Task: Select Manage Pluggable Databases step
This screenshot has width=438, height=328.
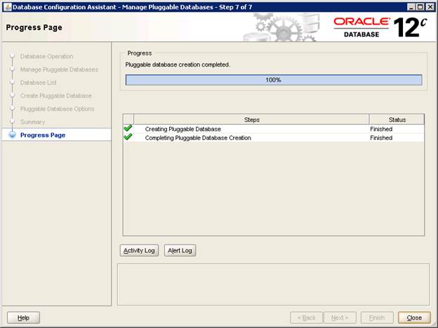Action: (x=59, y=69)
